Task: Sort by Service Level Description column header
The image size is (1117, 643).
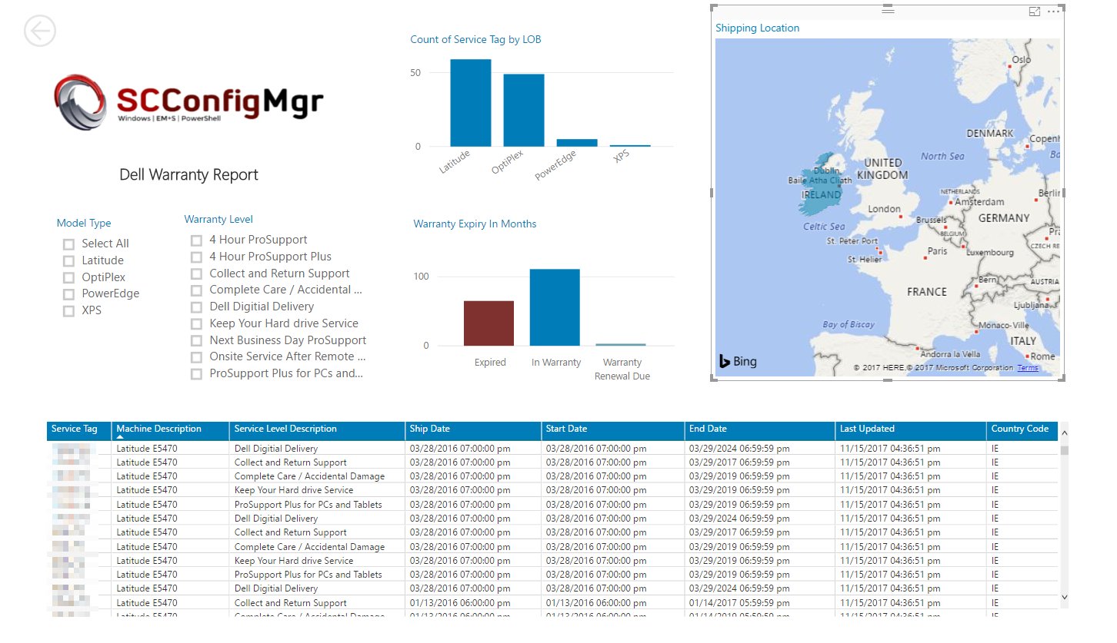Action: (x=317, y=430)
